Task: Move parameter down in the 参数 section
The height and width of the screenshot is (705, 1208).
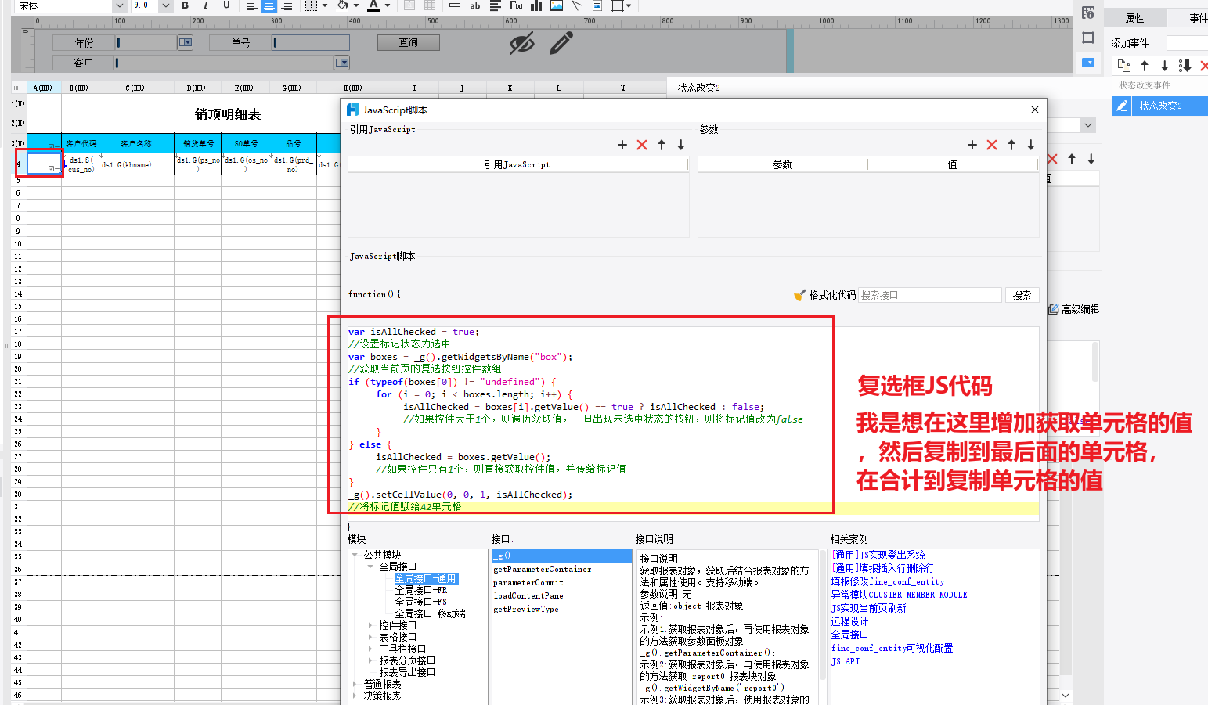Action: [x=1031, y=145]
